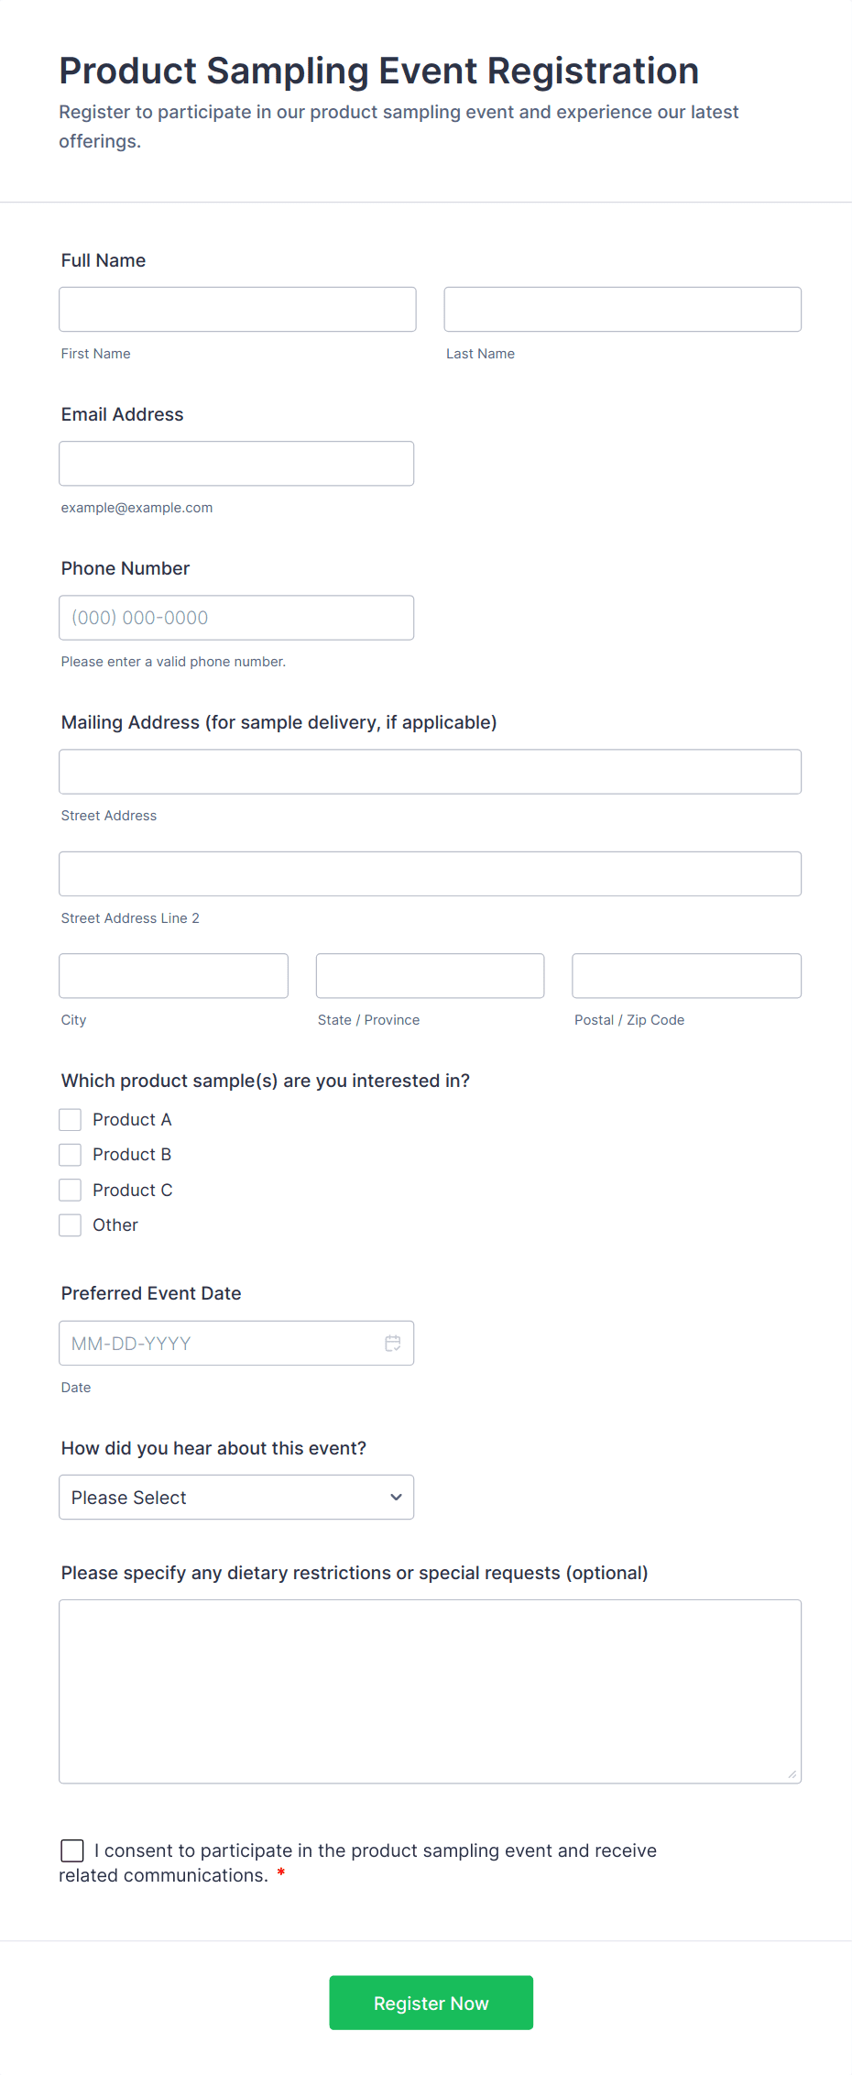This screenshot has width=852, height=2075.
Task: Check the Product B sample checkbox
Action: (70, 1154)
